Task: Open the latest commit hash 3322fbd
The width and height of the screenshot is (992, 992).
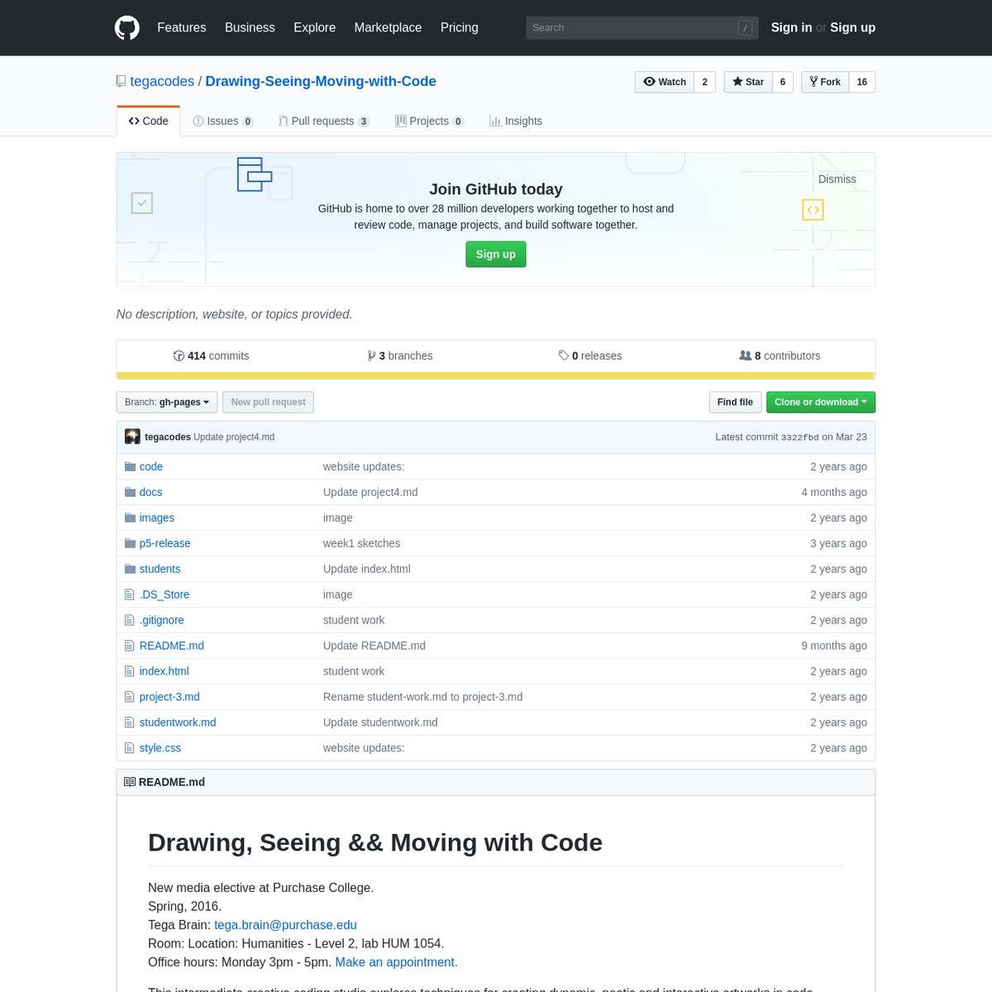Action: click(x=799, y=437)
